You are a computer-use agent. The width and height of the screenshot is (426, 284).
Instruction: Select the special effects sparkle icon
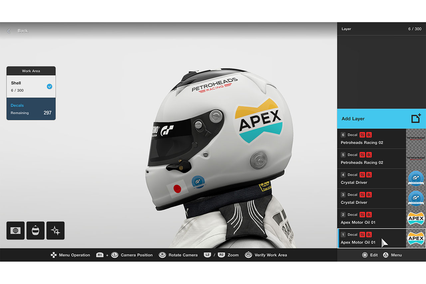coord(55,230)
